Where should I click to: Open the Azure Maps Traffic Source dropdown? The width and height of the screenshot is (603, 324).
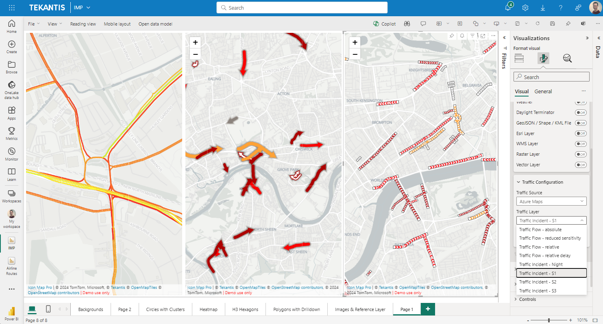(x=551, y=201)
